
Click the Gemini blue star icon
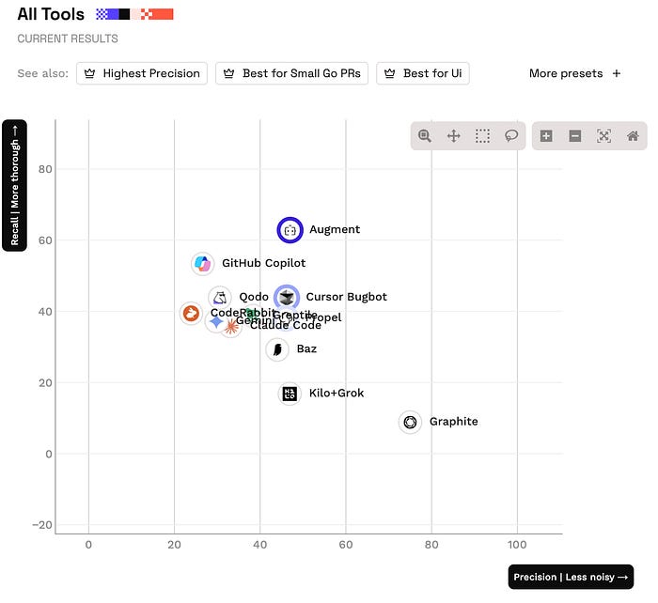coord(215,322)
